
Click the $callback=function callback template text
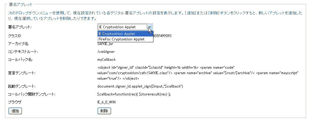tap(134, 94)
